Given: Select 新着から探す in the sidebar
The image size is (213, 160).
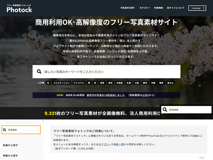Looking at the screenshot, I should pos(10,145).
